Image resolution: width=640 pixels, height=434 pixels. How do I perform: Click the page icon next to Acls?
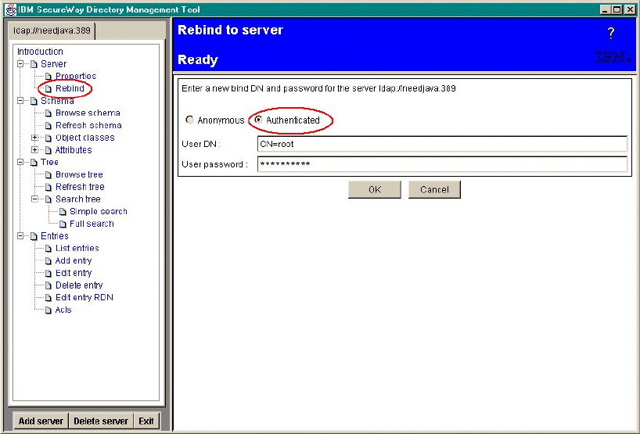pos(49,310)
